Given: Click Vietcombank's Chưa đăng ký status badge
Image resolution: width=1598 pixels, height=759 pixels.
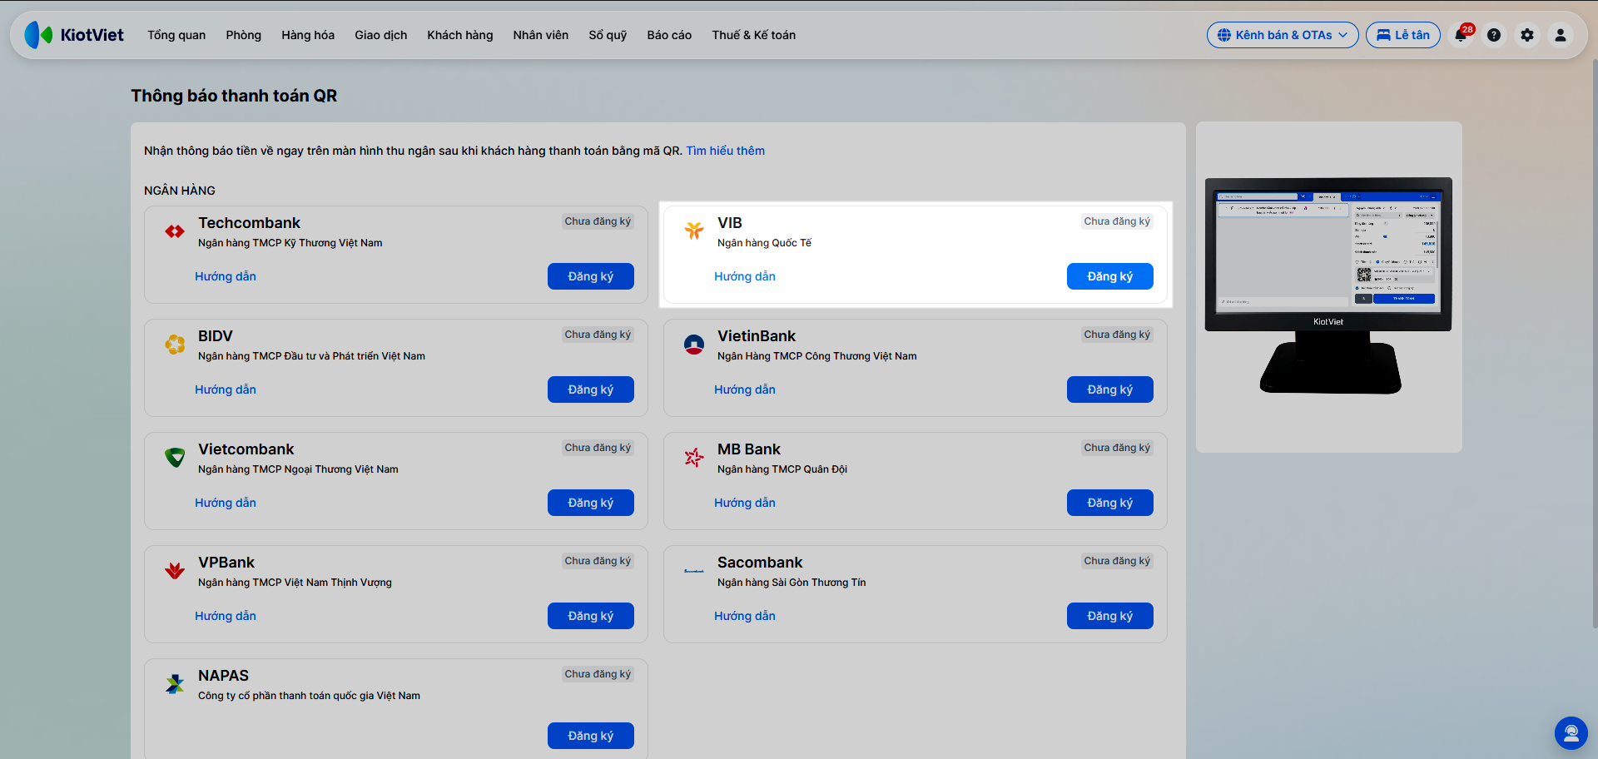Looking at the screenshot, I should [x=598, y=448].
